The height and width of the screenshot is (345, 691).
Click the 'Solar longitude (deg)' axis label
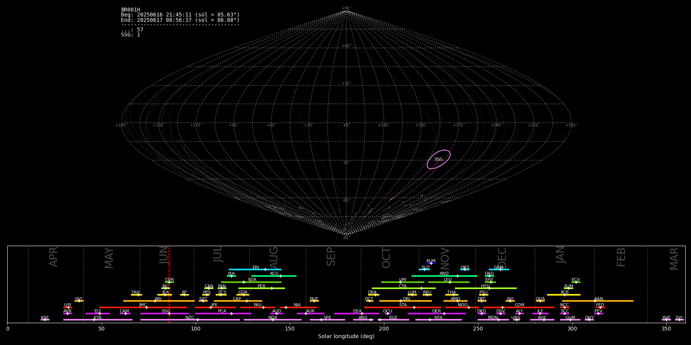point(346,337)
